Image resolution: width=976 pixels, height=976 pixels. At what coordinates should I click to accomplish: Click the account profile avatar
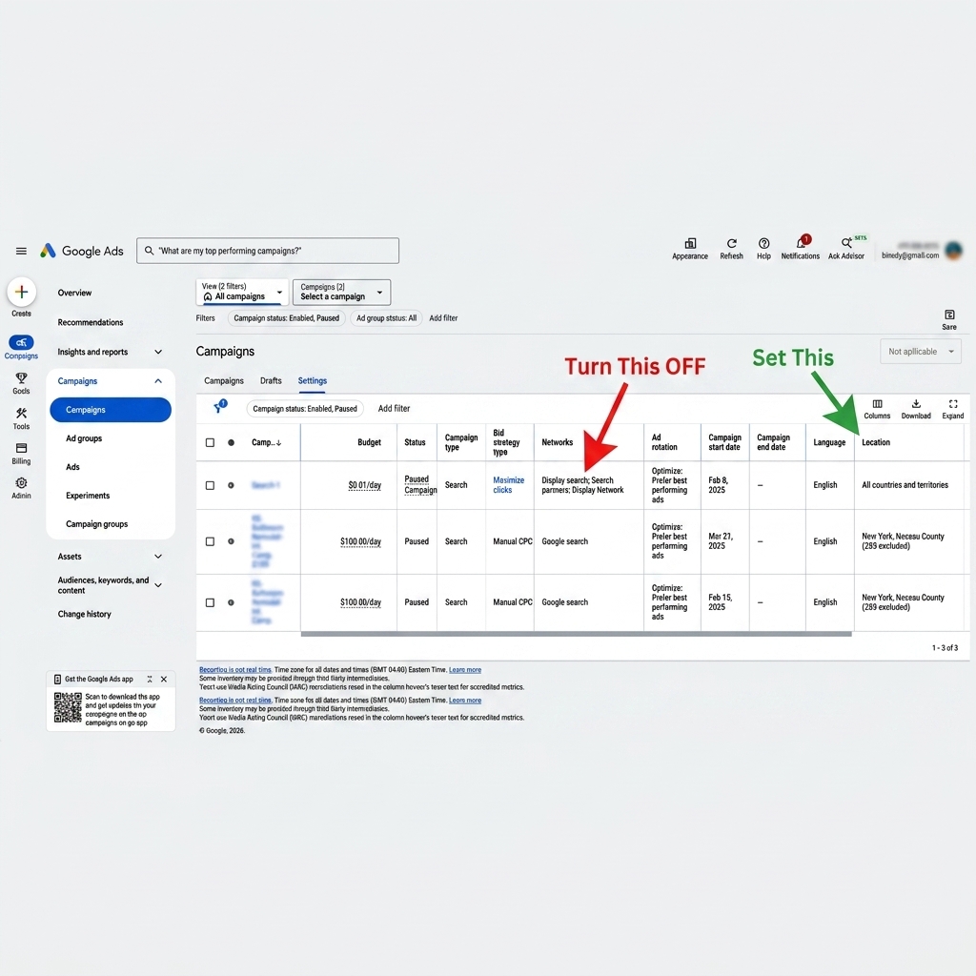(953, 251)
